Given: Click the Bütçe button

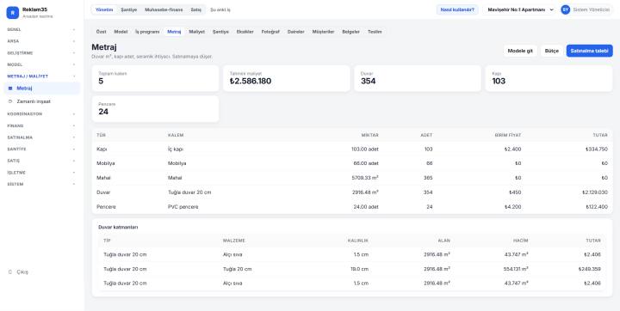Looking at the screenshot, I should coord(552,51).
